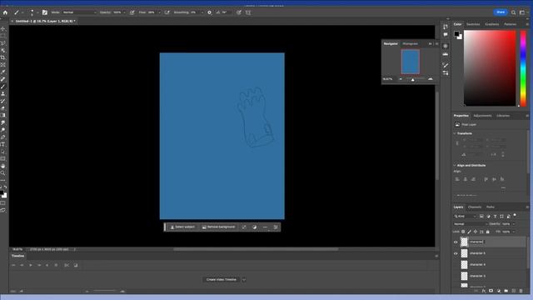Open the layer Opacity dropdown
The width and height of the screenshot is (533, 300).
513,224
